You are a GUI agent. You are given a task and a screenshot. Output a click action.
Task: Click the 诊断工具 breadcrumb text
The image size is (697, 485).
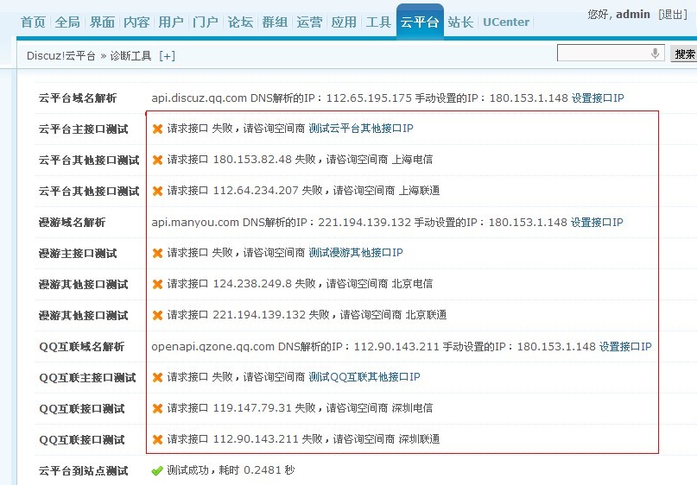130,56
